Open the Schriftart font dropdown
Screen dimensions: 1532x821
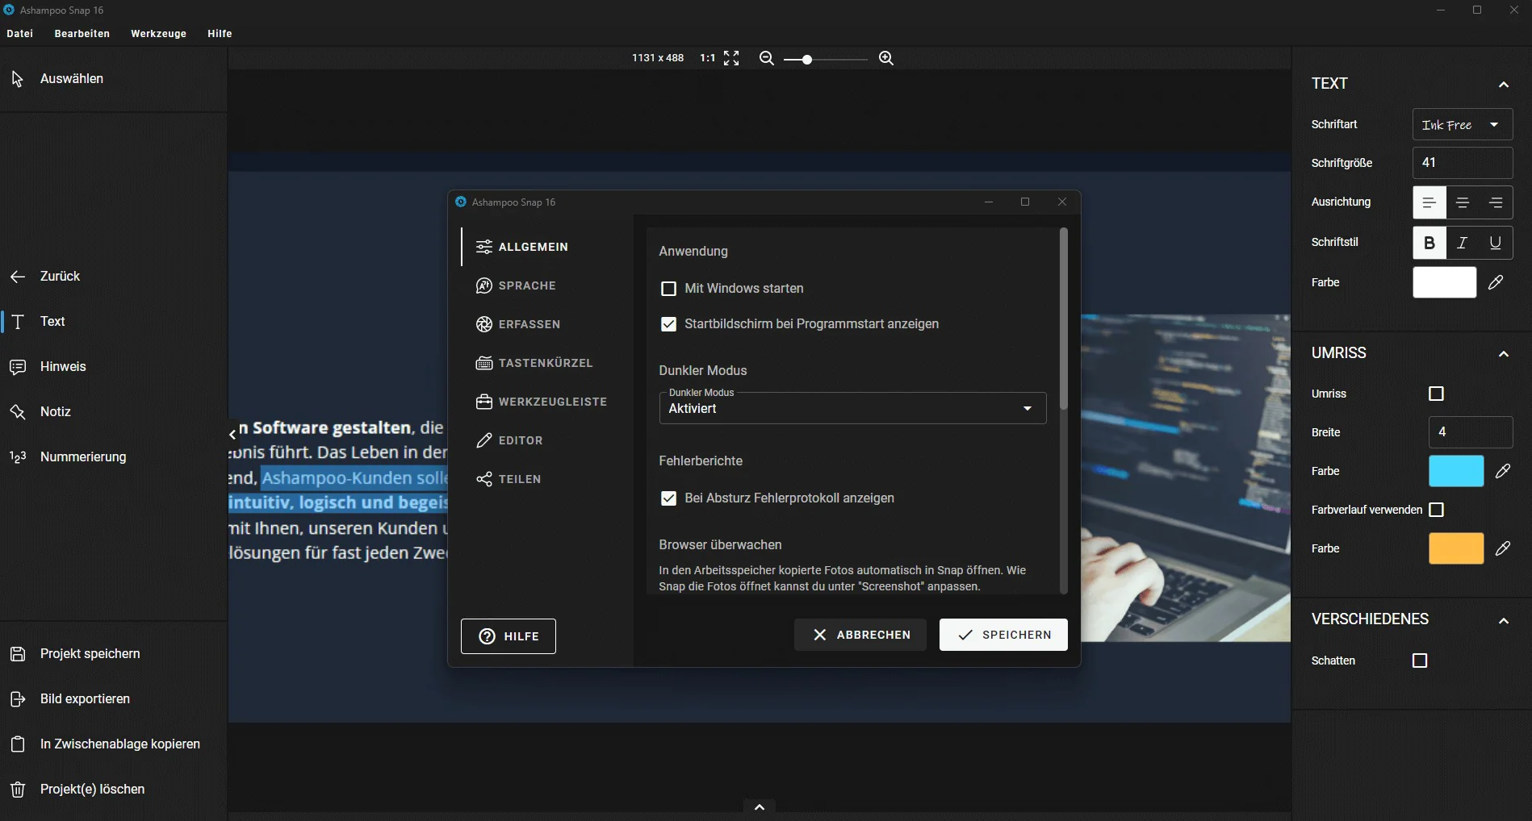[1462, 125]
